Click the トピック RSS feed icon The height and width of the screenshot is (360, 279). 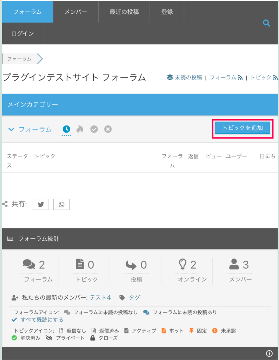pos(275,78)
